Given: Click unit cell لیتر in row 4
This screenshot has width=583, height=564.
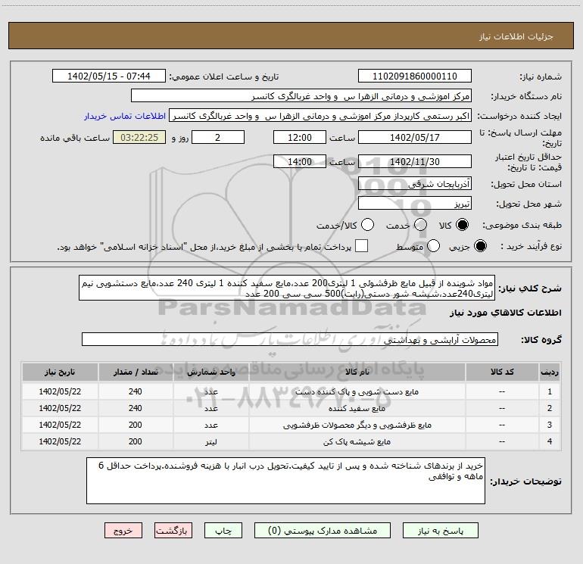Looking at the screenshot, I should coord(210,441).
